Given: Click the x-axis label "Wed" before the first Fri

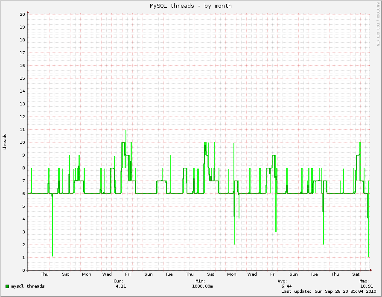Looking at the screenshot, I should click(x=107, y=274).
